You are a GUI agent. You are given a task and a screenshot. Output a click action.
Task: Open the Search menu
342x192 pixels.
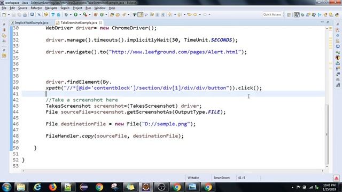tap(65, 8)
